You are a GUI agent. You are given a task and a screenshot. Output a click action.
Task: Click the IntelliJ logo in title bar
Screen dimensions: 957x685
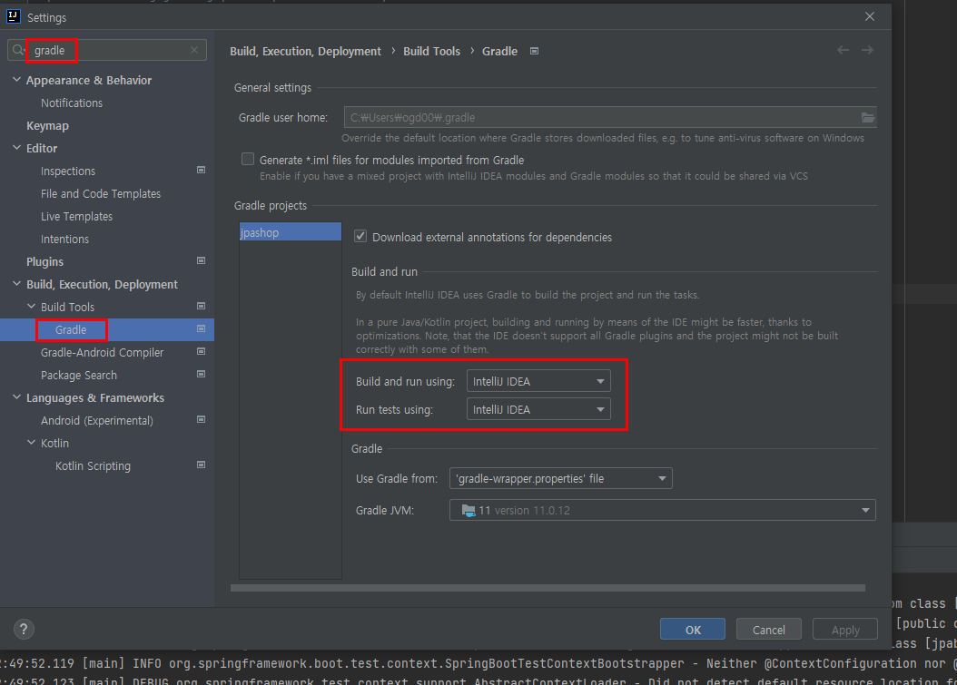tap(14, 16)
